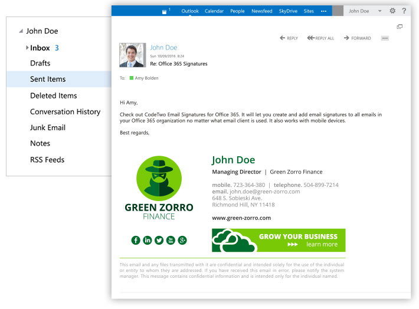This screenshot has width=419, height=309.
Task: Select the Drafts folder
Action: [40, 63]
